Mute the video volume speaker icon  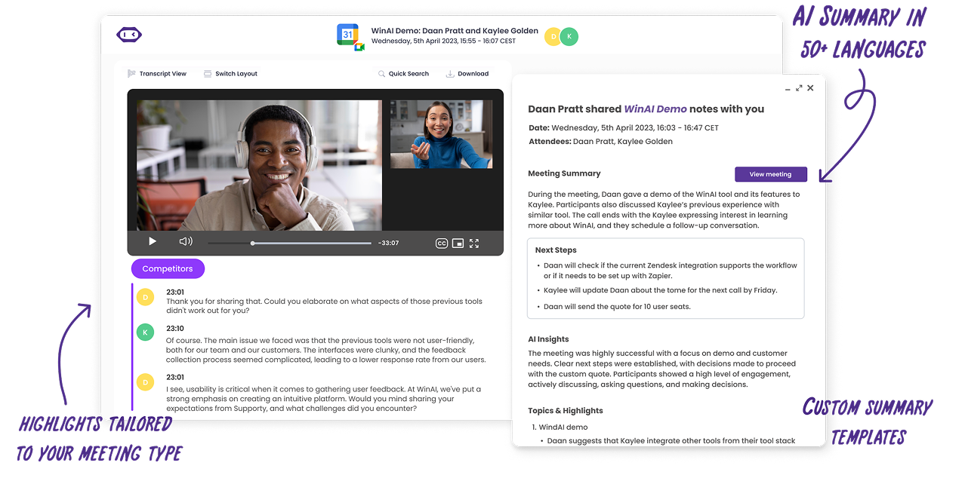(186, 242)
